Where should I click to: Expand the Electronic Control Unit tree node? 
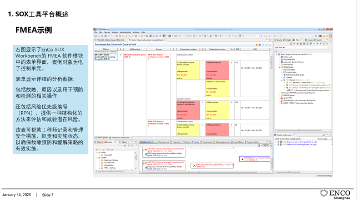[285, 83]
